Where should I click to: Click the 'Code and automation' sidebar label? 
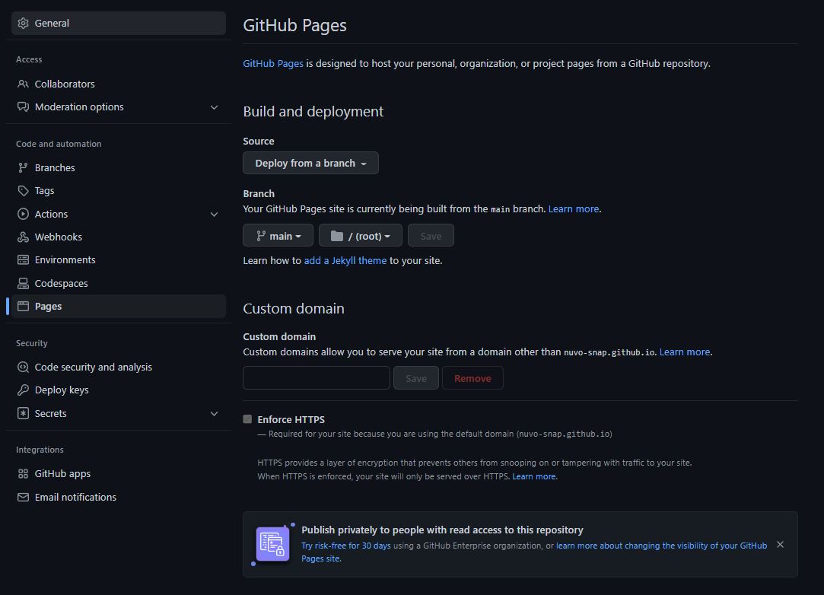tap(59, 144)
